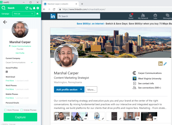Click the Search label in LeadIQ header

pyautogui.click(x=11, y=8)
